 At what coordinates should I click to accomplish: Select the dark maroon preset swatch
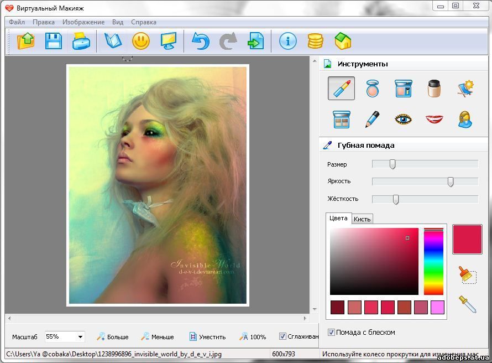coord(337,307)
